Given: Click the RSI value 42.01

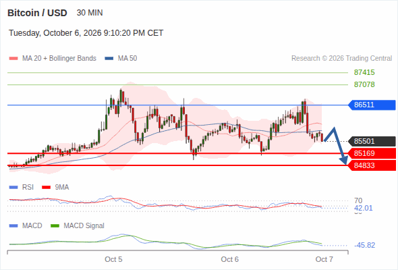Looking at the screenshot, I should 363,208.
